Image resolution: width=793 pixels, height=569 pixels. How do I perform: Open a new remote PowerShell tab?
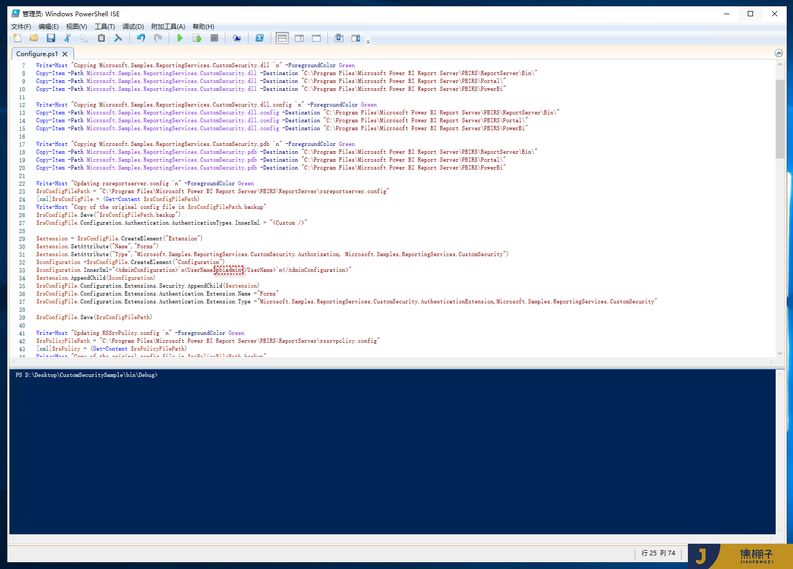[236, 38]
